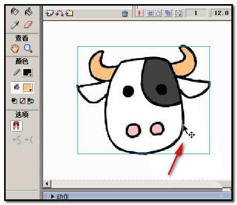
Task: Select the Zoom magnifier tool
Action: pyautogui.click(x=28, y=48)
